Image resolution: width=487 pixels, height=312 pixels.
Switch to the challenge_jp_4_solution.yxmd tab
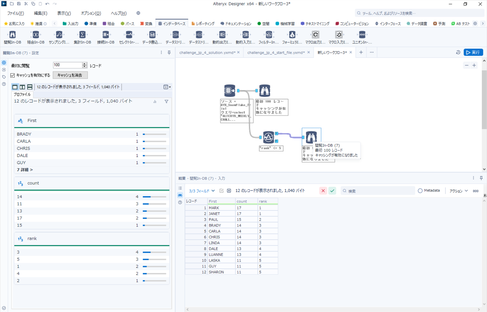tap(207, 52)
